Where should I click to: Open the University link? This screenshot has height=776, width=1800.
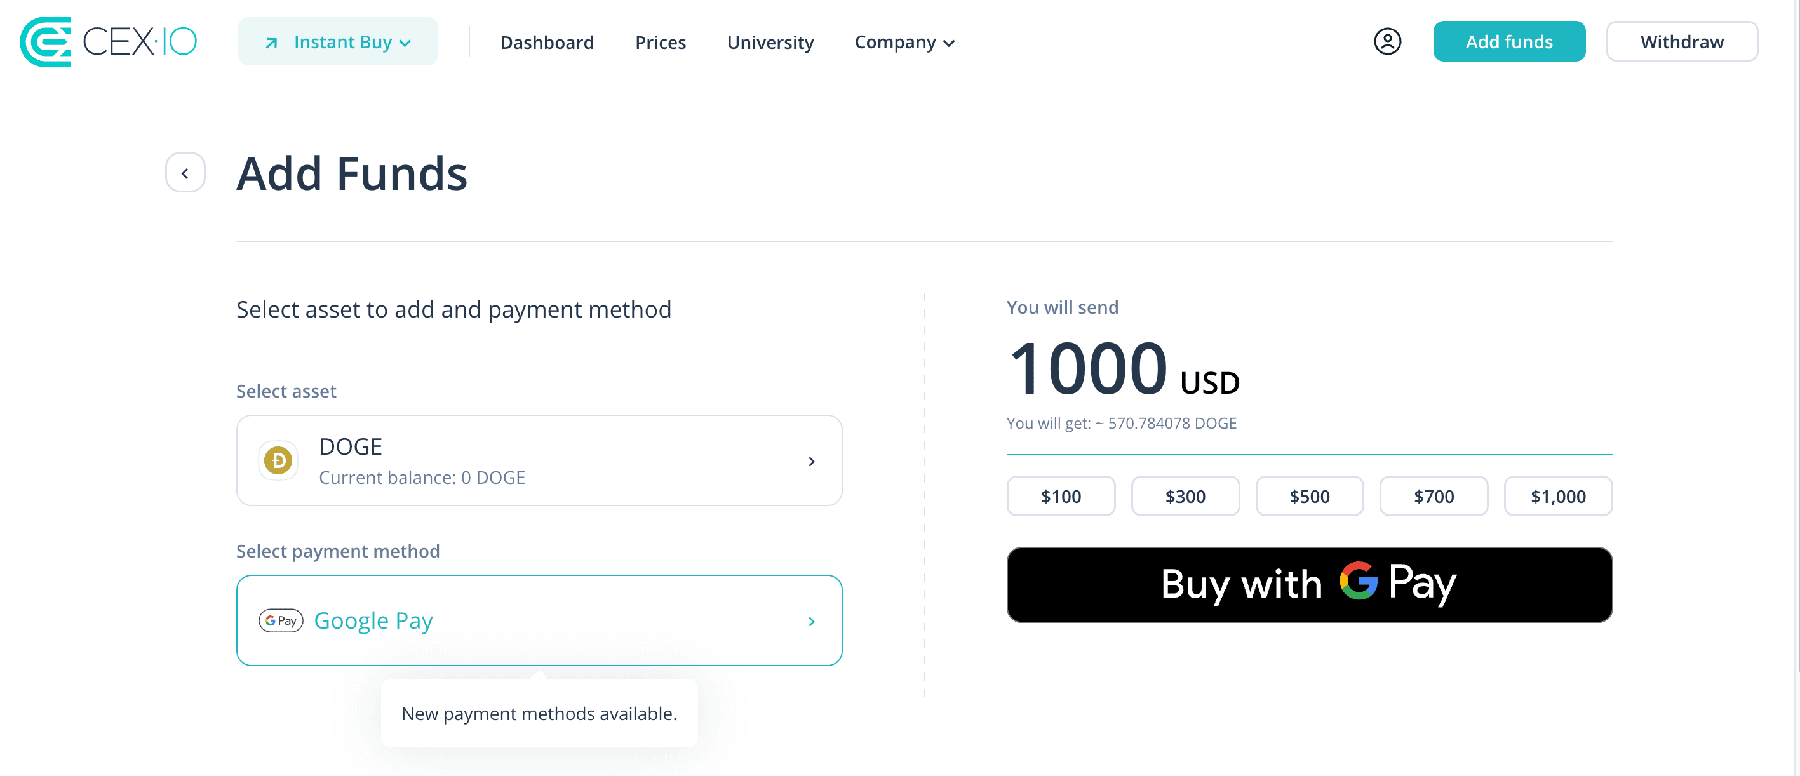point(770,43)
